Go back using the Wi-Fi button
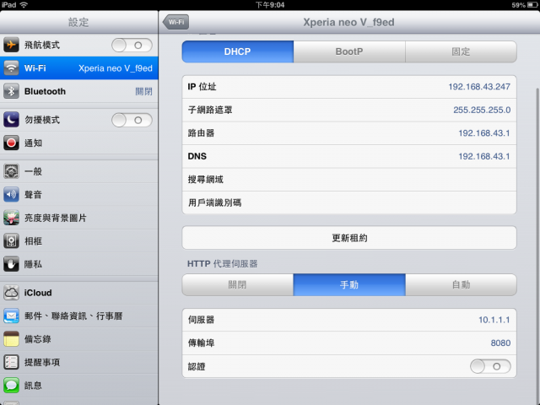The width and height of the screenshot is (540, 405). coord(175,22)
